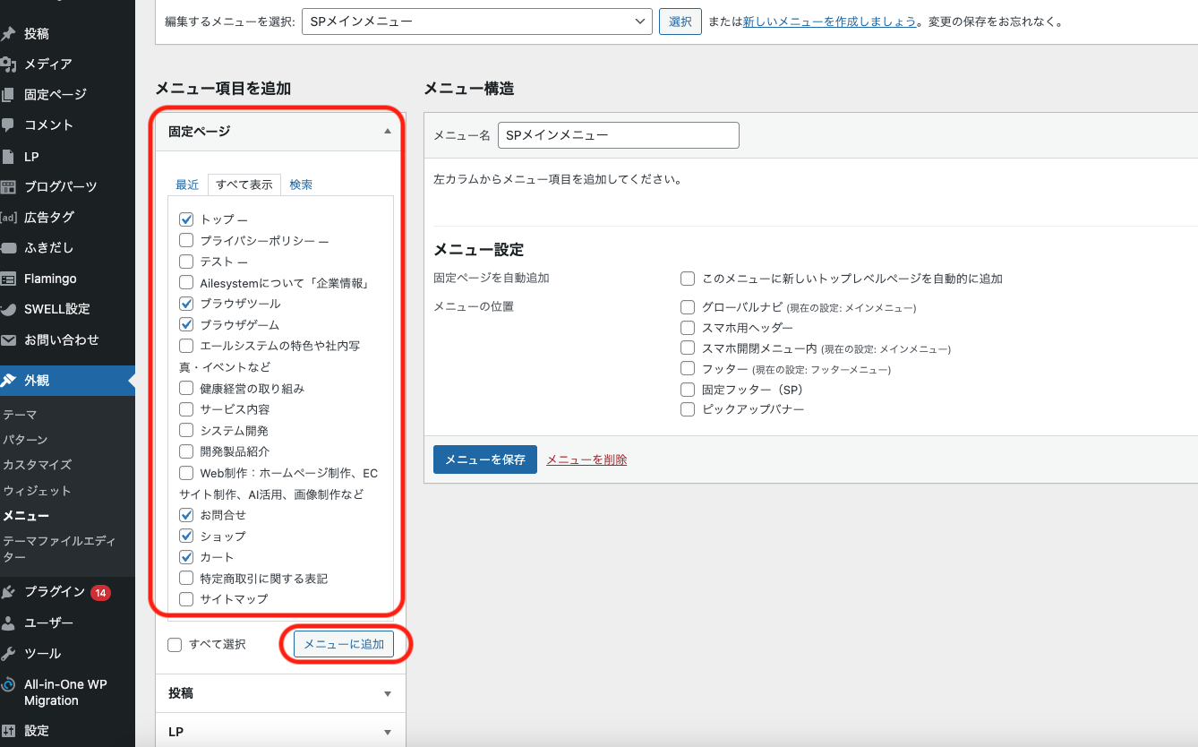The image size is (1198, 747).
Task: Click the 選択 button
Action: pyautogui.click(x=680, y=21)
